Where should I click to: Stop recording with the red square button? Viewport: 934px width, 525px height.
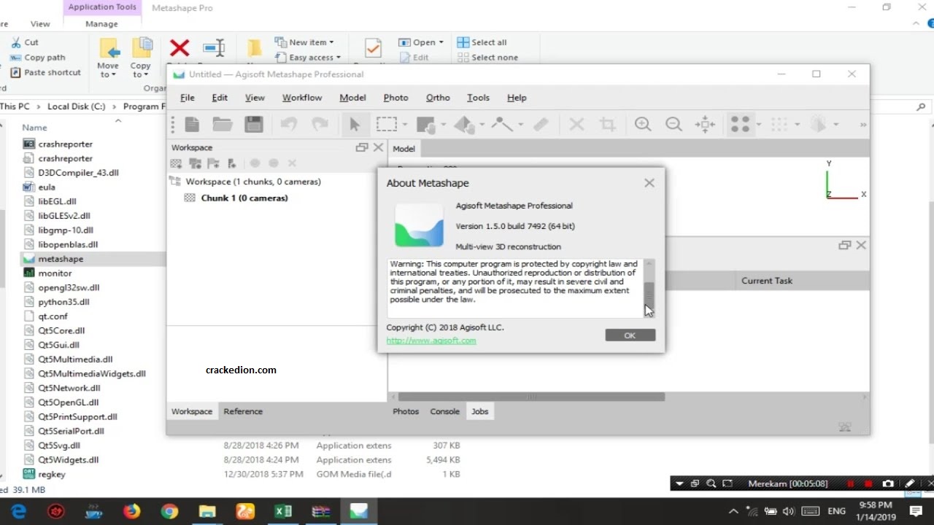click(868, 483)
